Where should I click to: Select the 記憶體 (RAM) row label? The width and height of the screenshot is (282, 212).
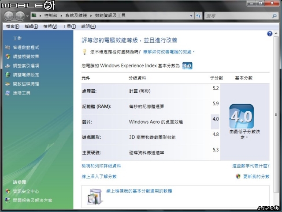(x=96, y=106)
